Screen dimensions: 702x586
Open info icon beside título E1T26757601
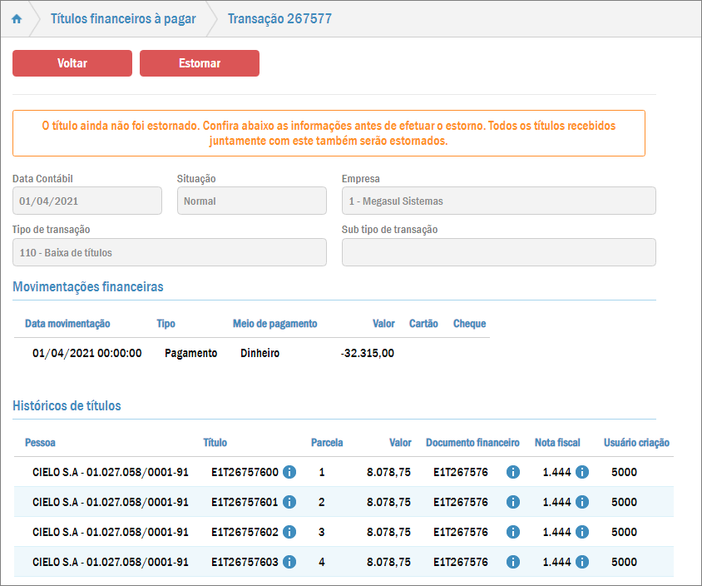[289, 502]
